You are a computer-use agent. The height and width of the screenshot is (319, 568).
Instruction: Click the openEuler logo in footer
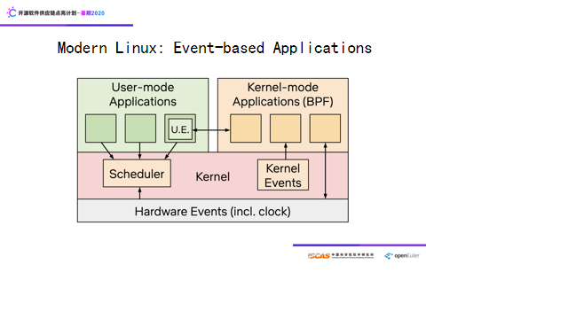[x=402, y=256]
